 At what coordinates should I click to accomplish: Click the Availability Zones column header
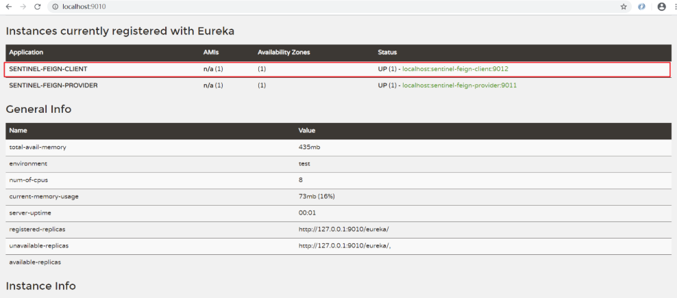pyautogui.click(x=284, y=53)
